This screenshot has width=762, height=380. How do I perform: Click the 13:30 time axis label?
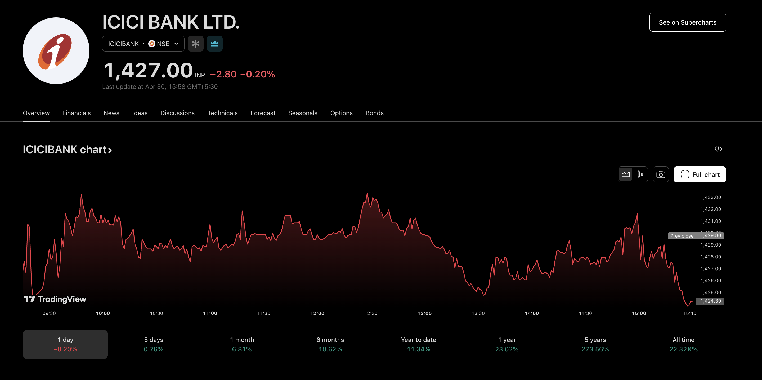[x=478, y=313]
